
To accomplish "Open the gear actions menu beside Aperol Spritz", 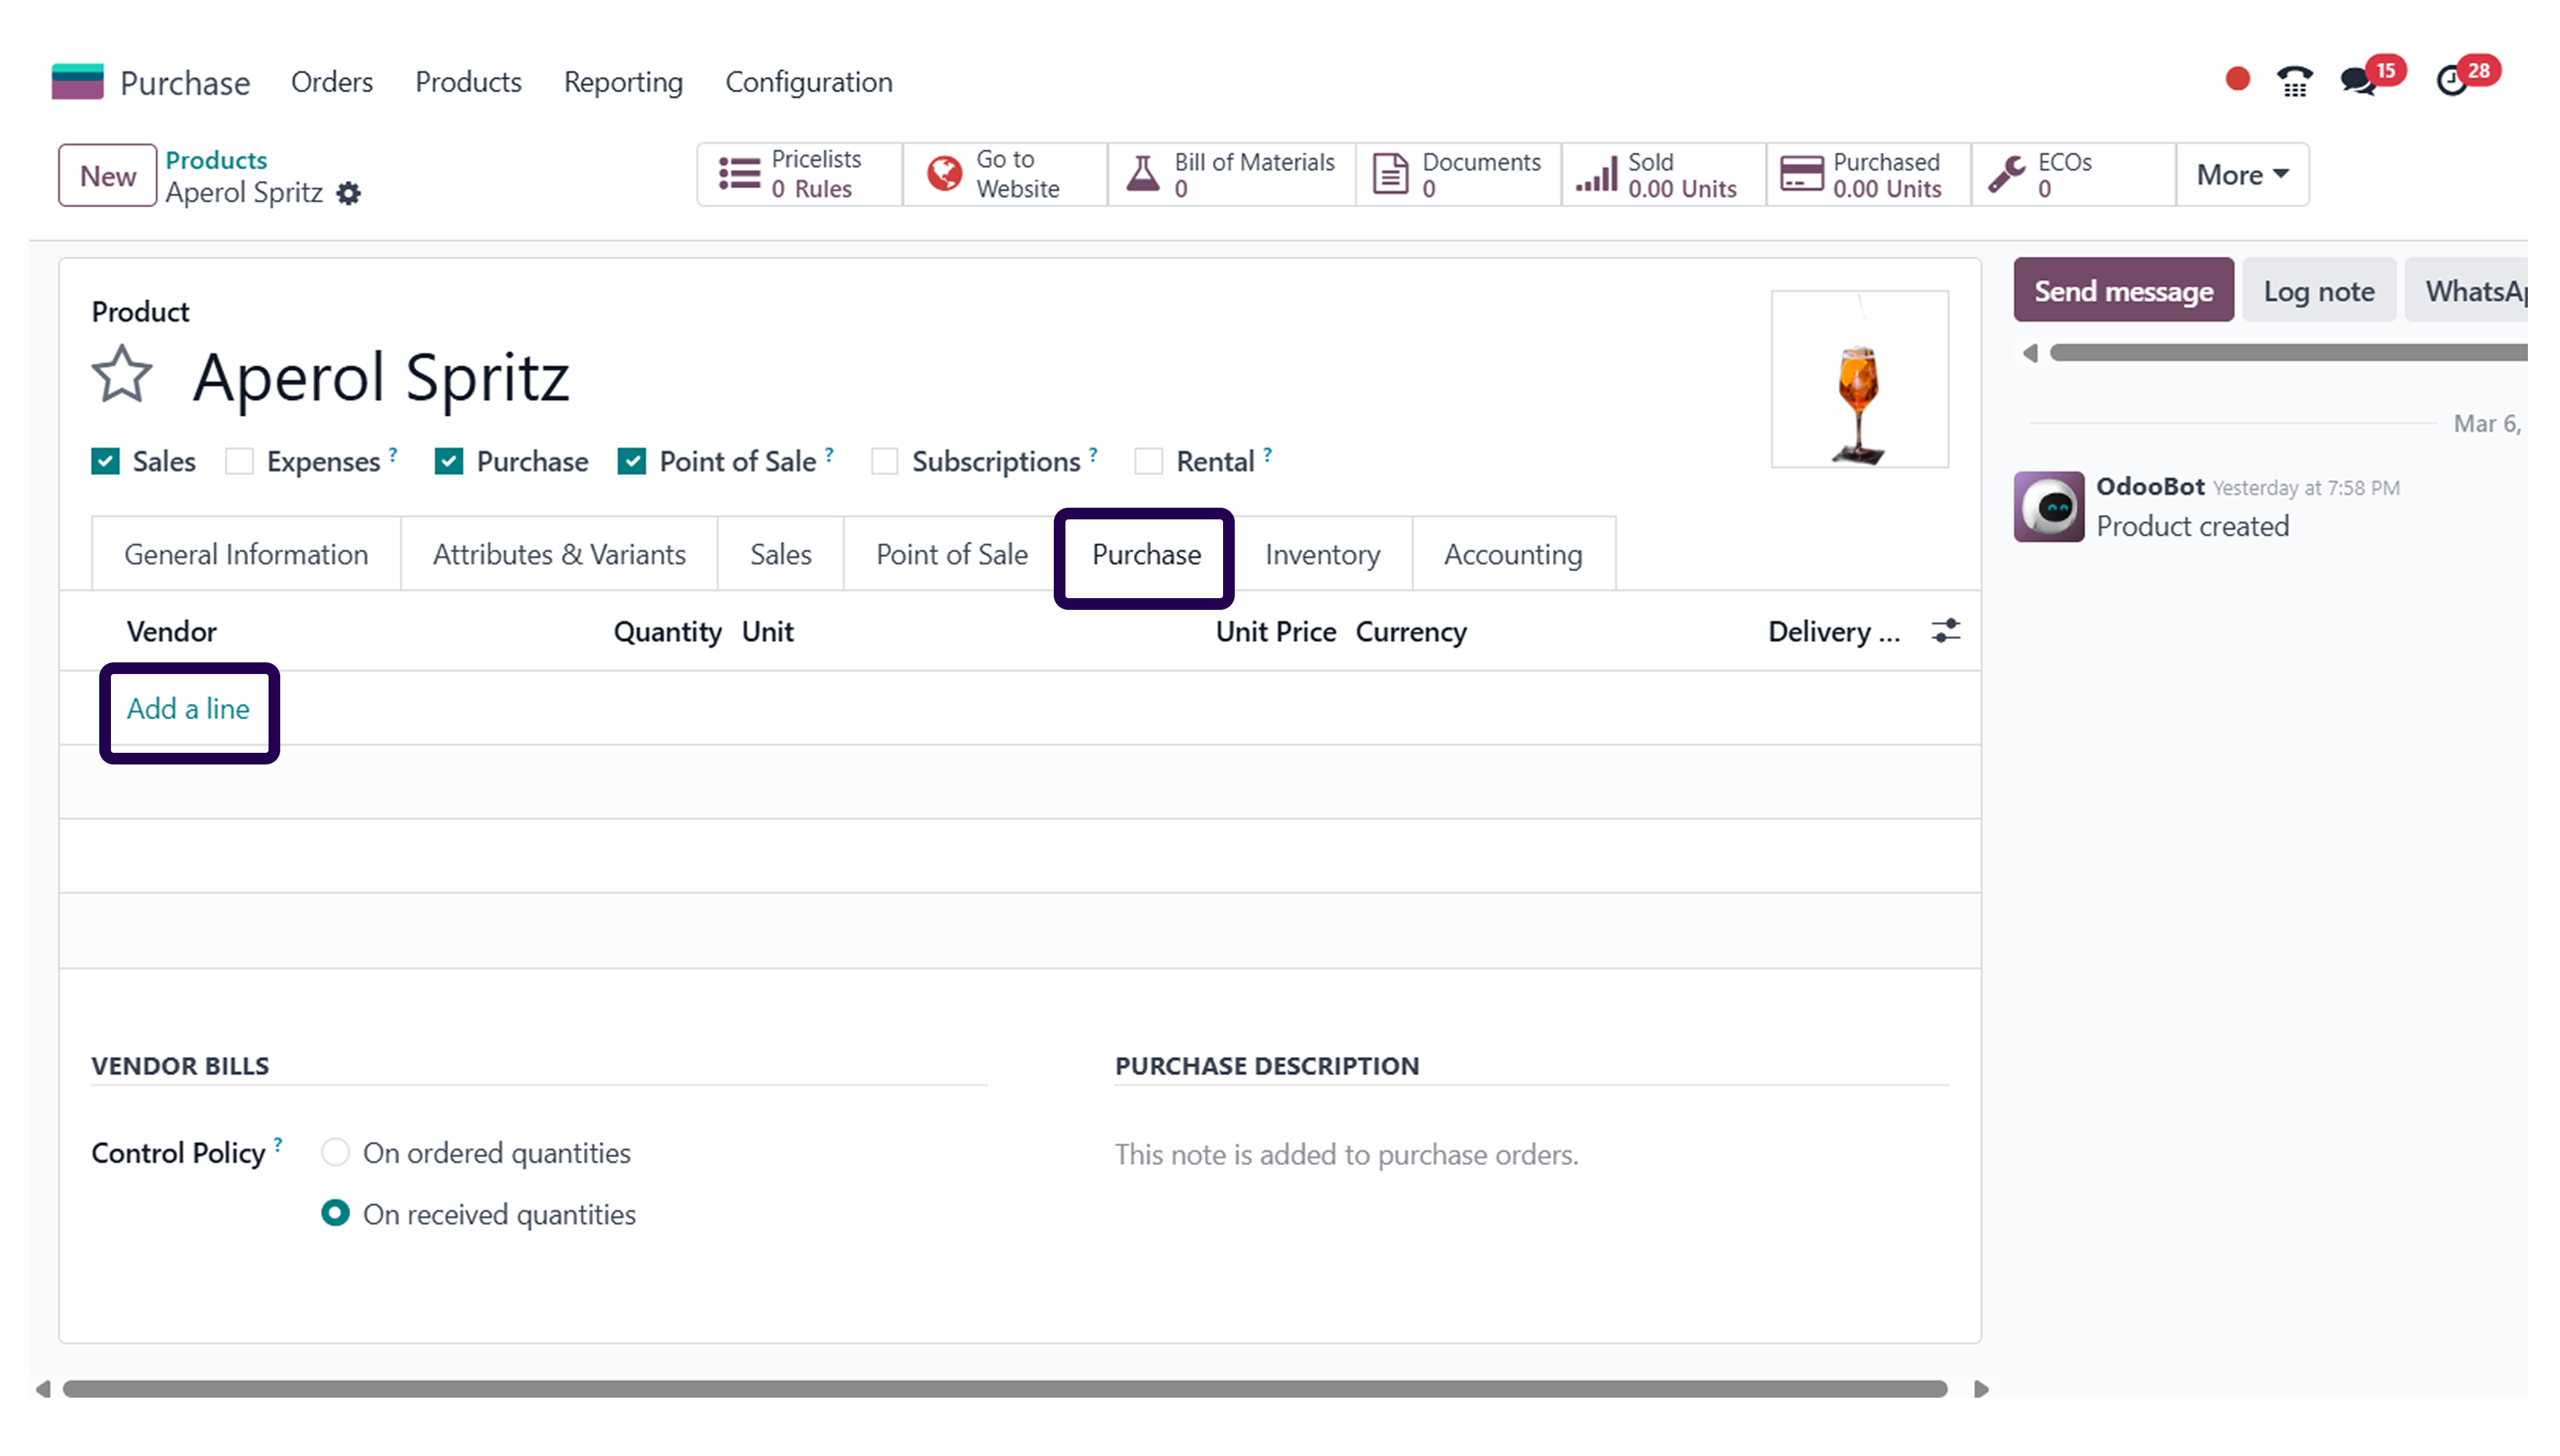I will pyautogui.click(x=348, y=193).
